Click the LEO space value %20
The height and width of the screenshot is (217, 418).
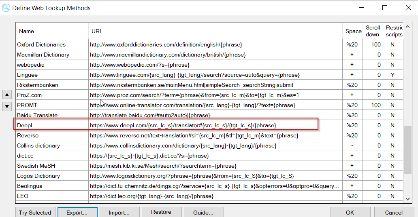pyautogui.click(x=352, y=196)
